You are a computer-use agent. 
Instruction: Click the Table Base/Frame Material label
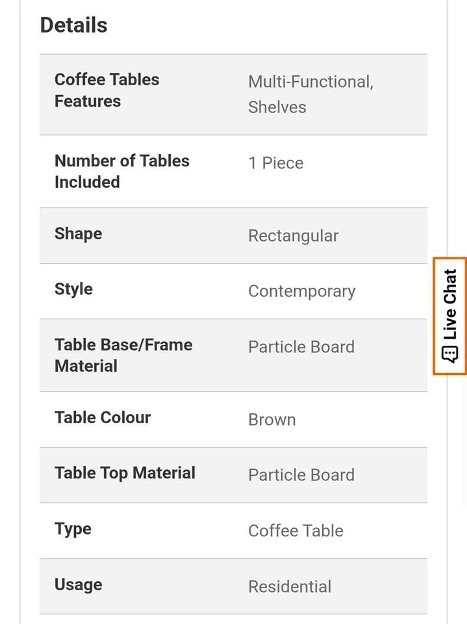(123, 355)
